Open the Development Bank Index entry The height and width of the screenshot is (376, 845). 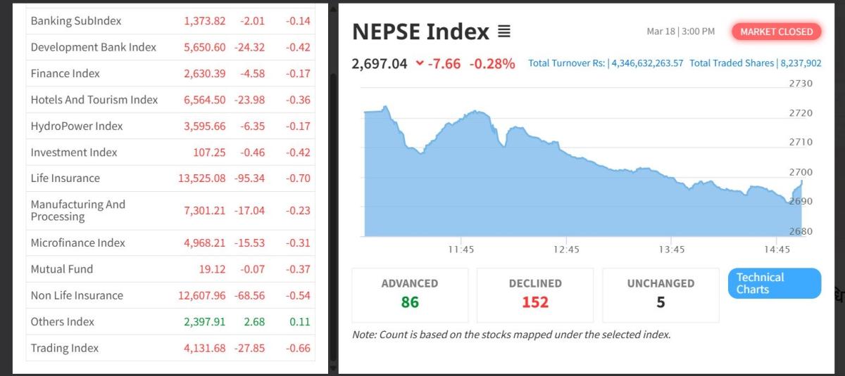(x=94, y=47)
